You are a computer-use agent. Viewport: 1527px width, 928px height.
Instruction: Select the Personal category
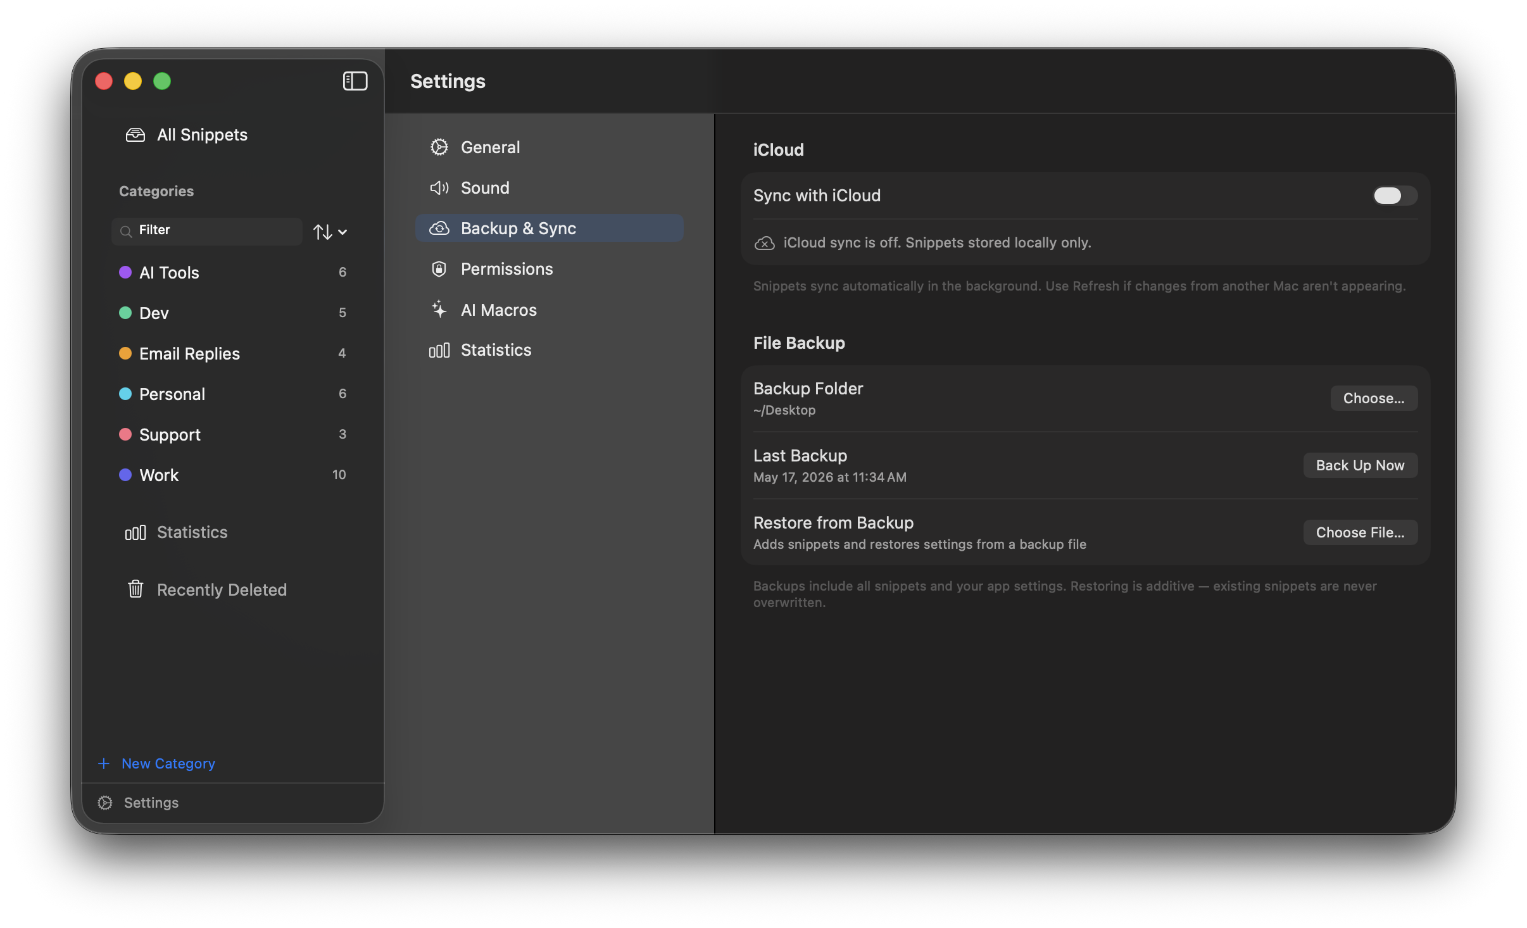[232, 394]
